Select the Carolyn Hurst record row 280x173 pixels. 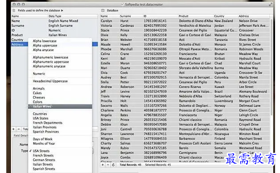[185, 21]
